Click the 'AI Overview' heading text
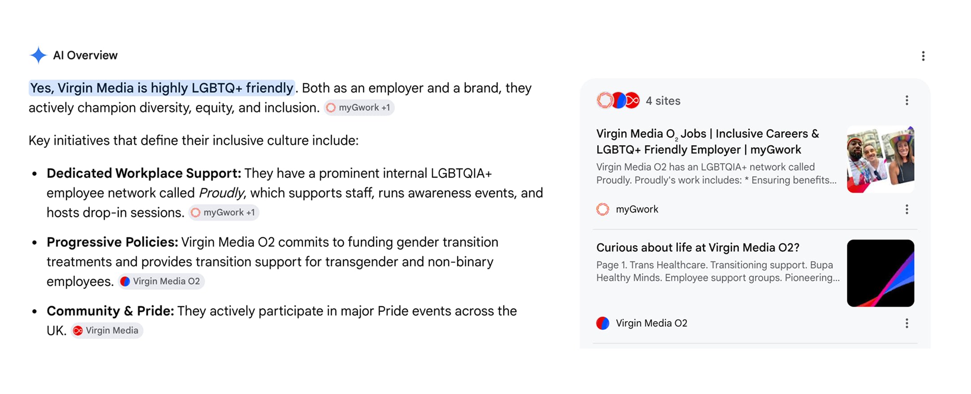 pyautogui.click(x=85, y=56)
